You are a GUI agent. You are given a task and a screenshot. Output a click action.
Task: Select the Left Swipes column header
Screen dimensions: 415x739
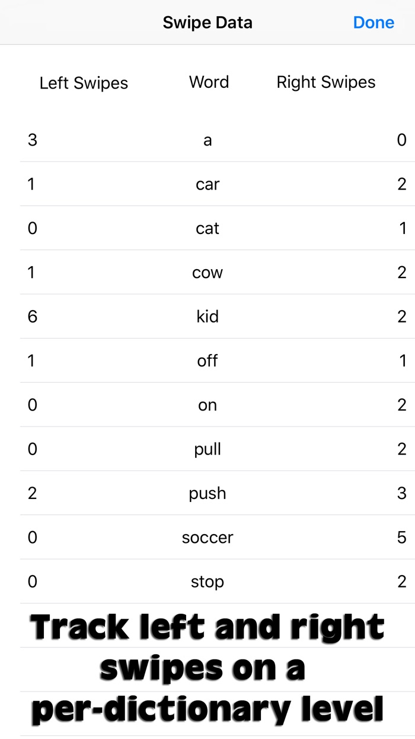pos(83,83)
